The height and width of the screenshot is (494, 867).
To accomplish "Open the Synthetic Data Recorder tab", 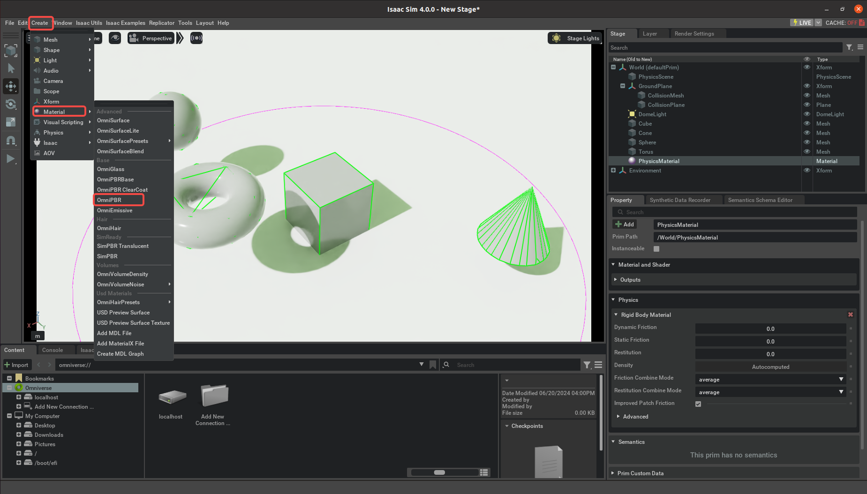I will click(x=680, y=200).
